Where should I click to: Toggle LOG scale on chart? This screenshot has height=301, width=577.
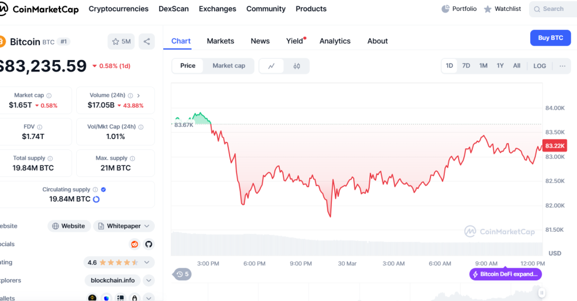(539, 66)
